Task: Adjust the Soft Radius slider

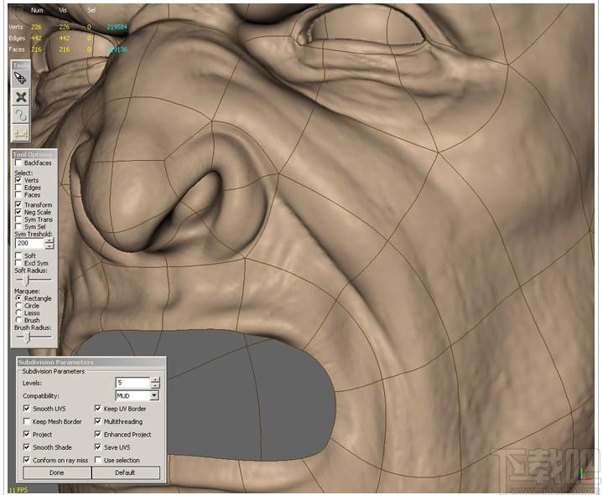Action: pos(27,280)
